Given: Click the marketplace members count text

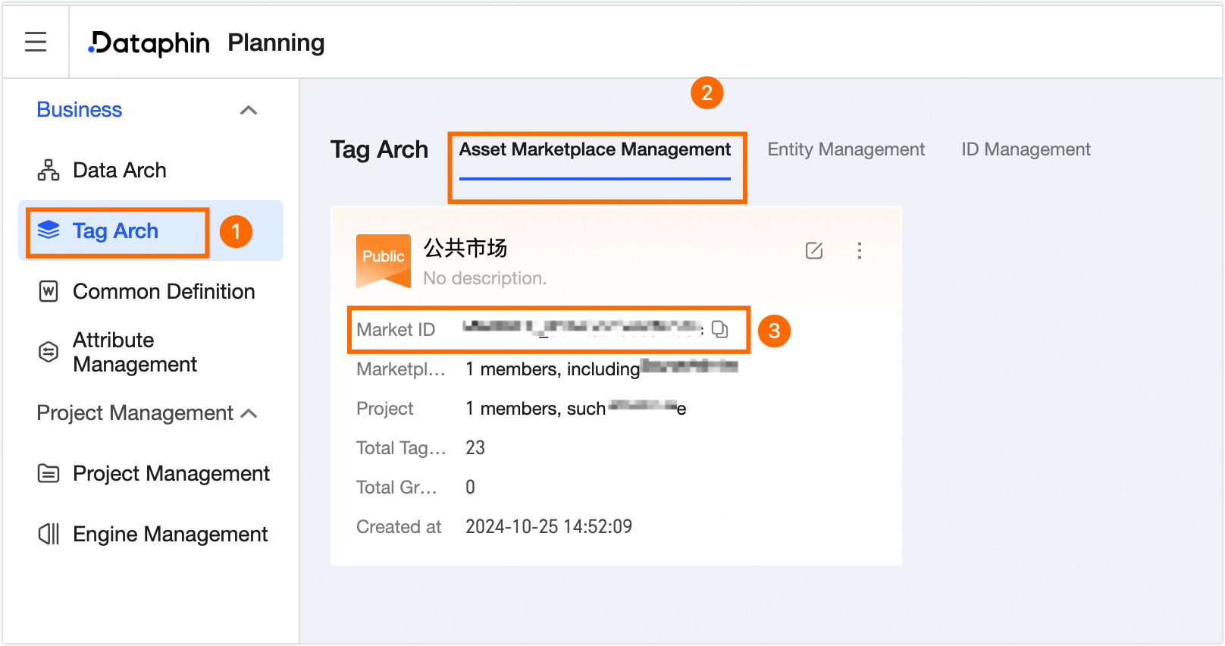Looking at the screenshot, I should tap(602, 368).
